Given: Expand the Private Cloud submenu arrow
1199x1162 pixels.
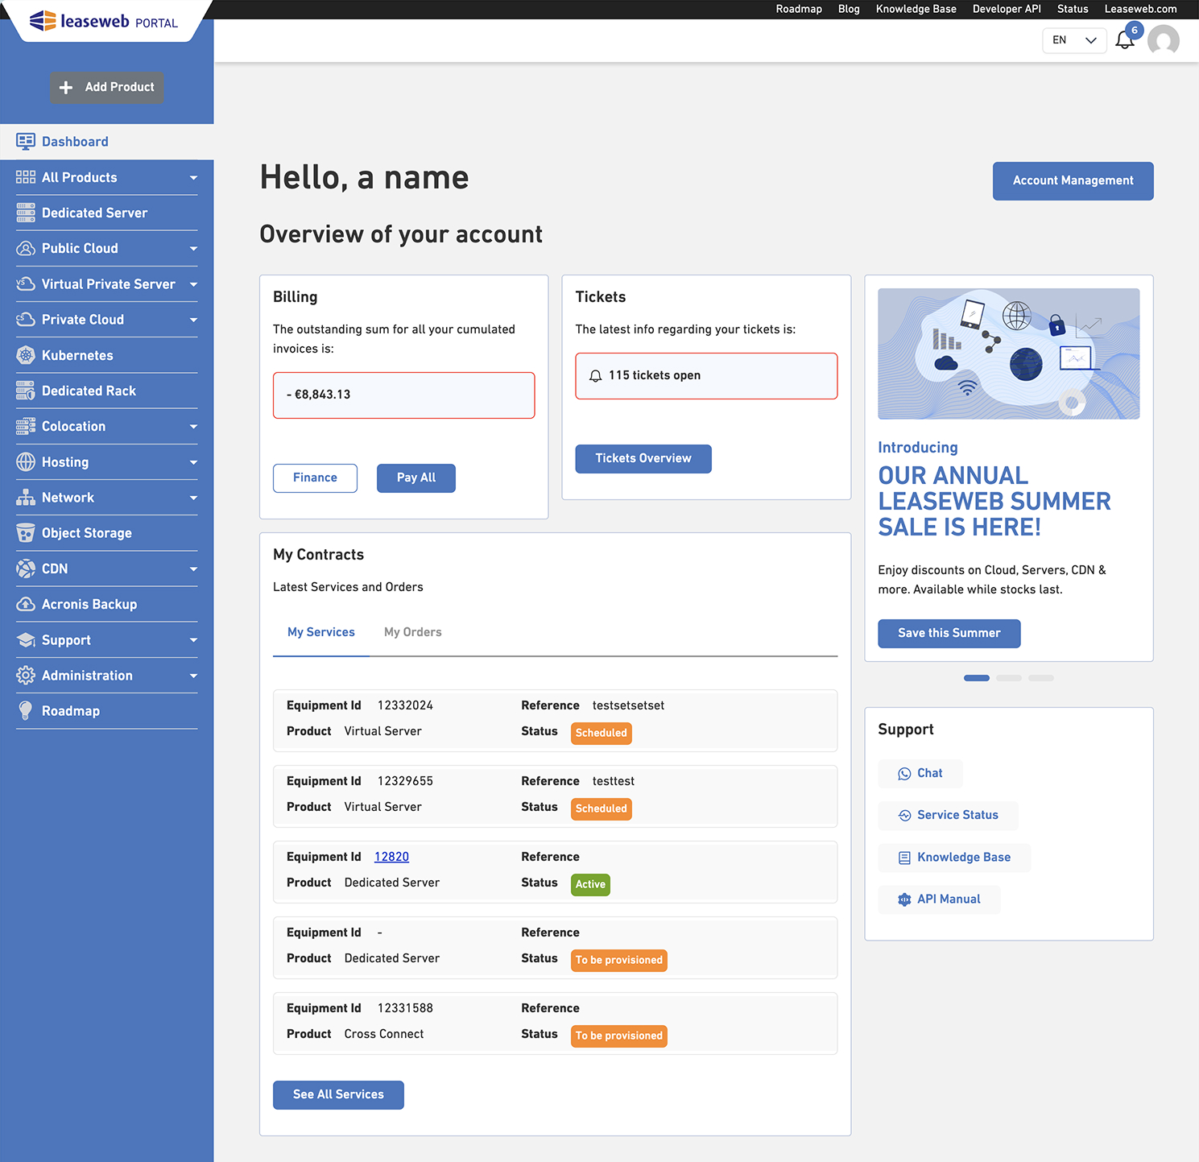Looking at the screenshot, I should point(193,320).
